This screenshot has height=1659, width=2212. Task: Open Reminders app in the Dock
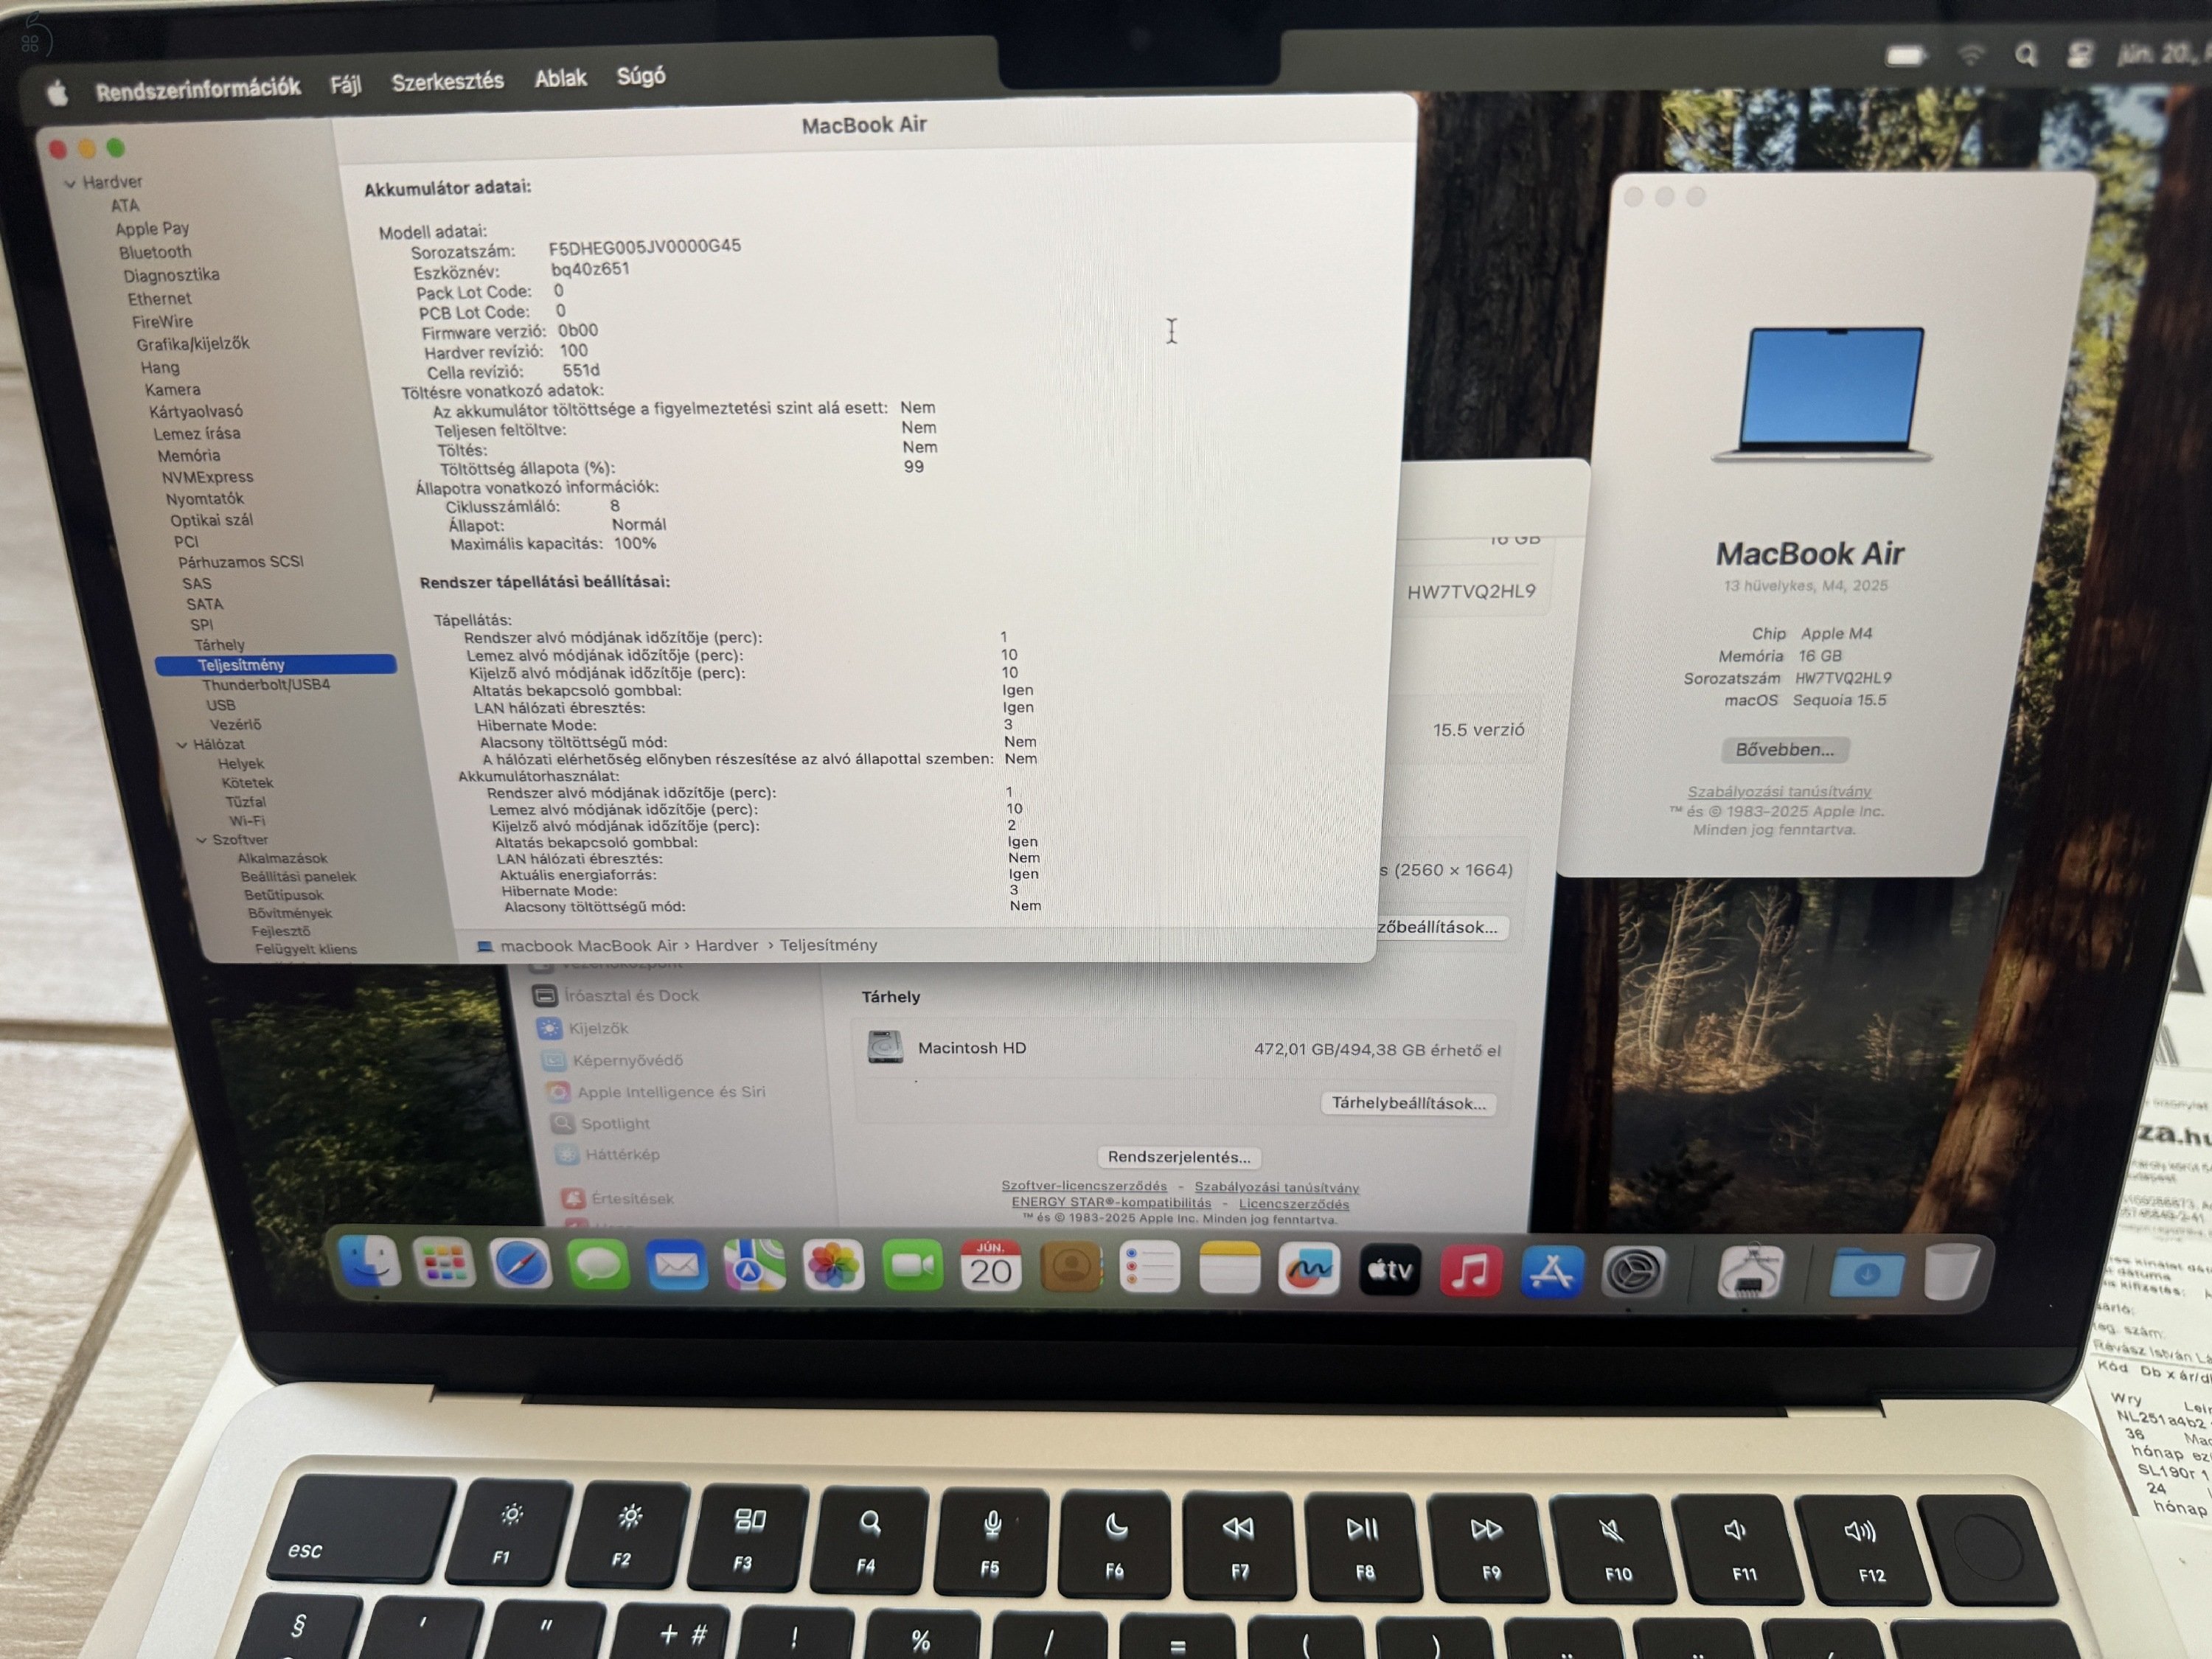[1150, 1269]
